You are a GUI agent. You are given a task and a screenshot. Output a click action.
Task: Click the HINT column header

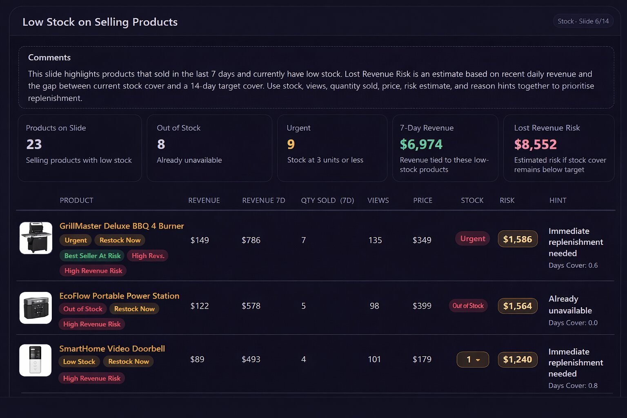pyautogui.click(x=558, y=200)
